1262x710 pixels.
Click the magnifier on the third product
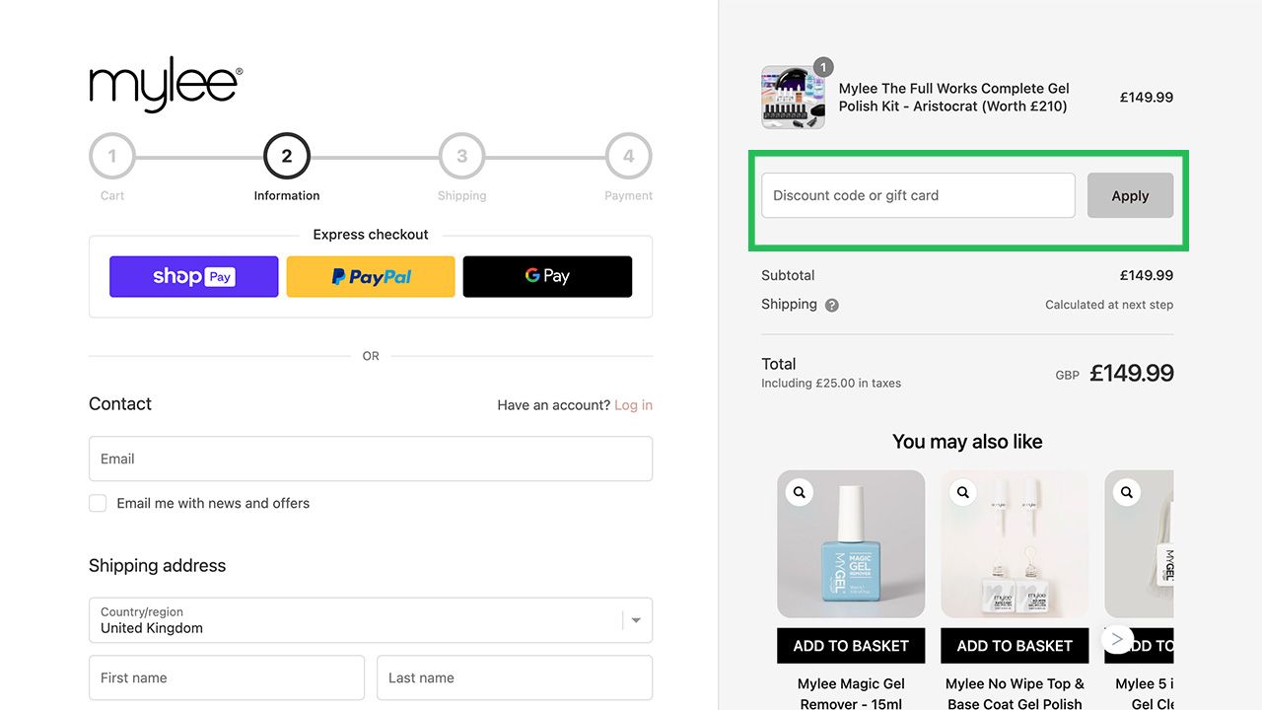(1127, 492)
